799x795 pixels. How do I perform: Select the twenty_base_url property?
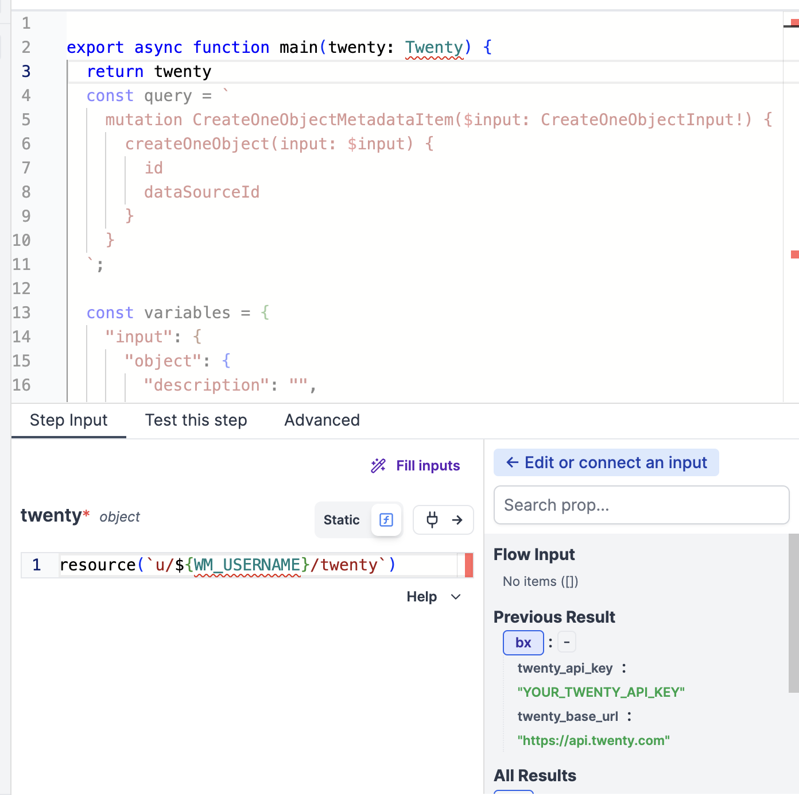[568, 716]
